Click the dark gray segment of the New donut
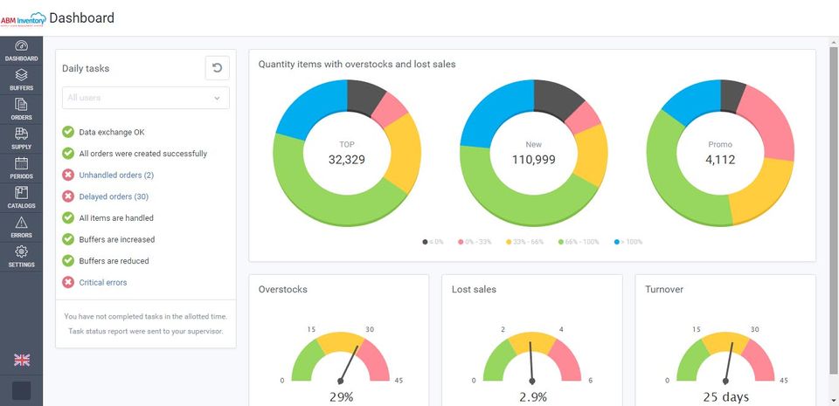 click(x=557, y=98)
